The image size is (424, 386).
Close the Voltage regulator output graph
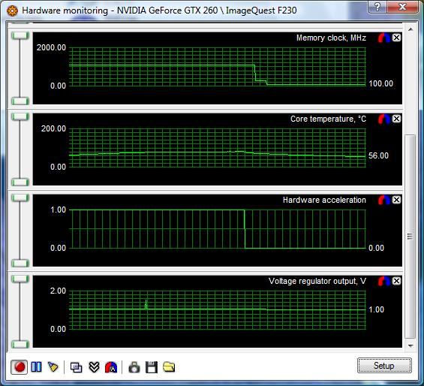[396, 281]
